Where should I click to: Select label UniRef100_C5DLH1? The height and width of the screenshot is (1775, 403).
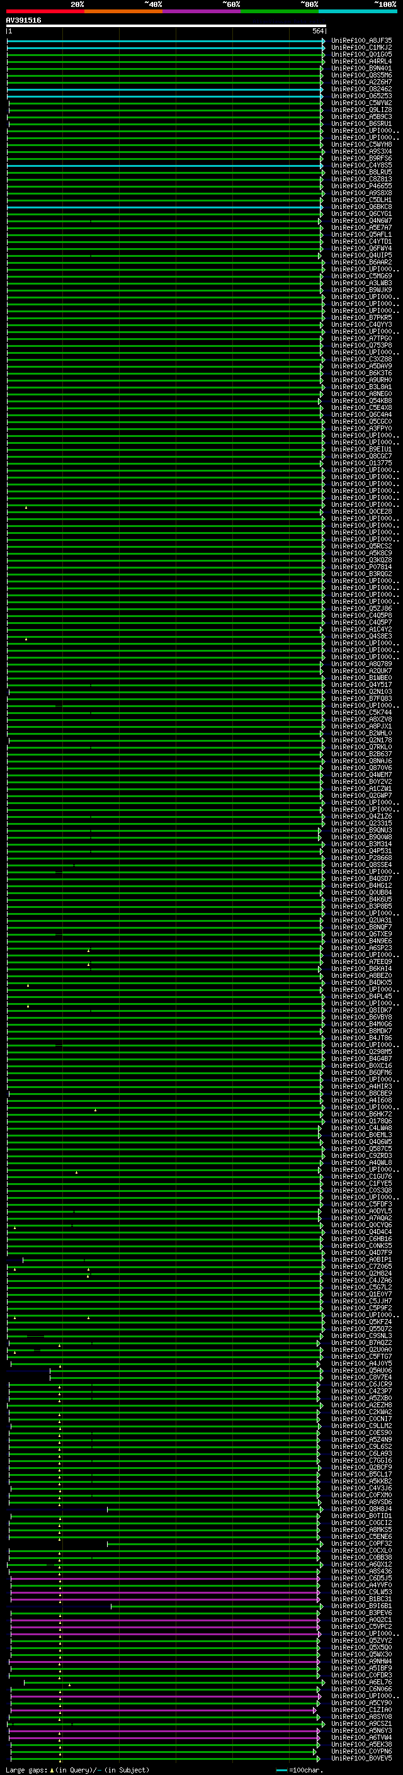[361, 200]
